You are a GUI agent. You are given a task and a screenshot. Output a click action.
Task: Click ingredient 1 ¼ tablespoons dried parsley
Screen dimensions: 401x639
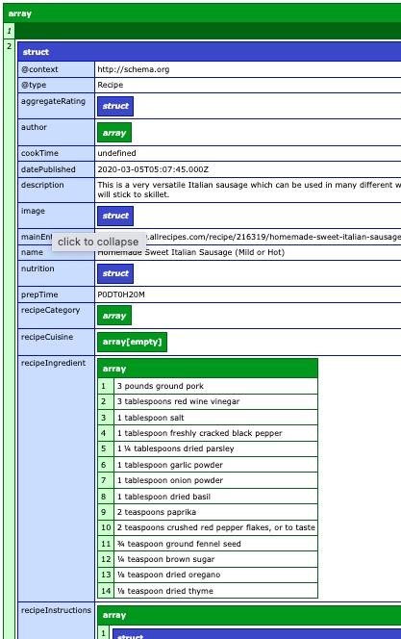pyautogui.click(x=175, y=448)
